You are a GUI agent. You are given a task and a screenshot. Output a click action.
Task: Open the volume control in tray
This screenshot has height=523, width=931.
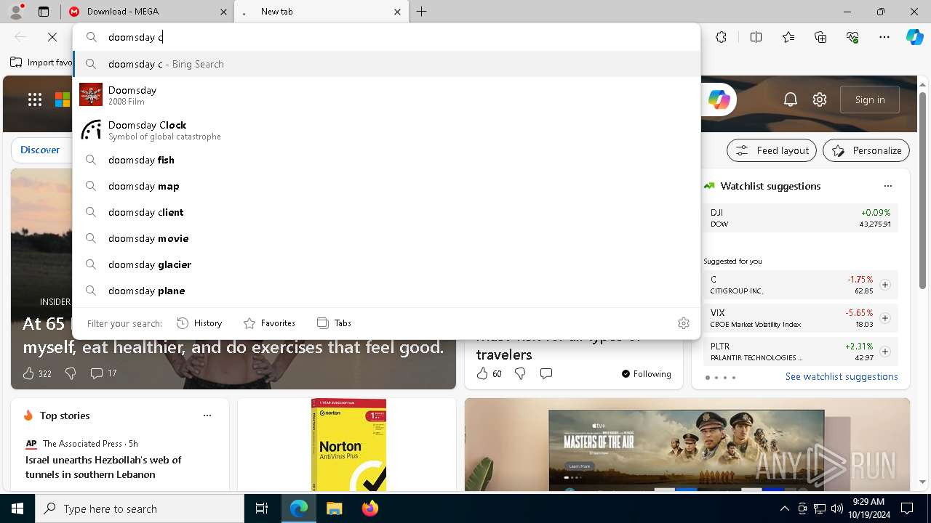pos(836,508)
